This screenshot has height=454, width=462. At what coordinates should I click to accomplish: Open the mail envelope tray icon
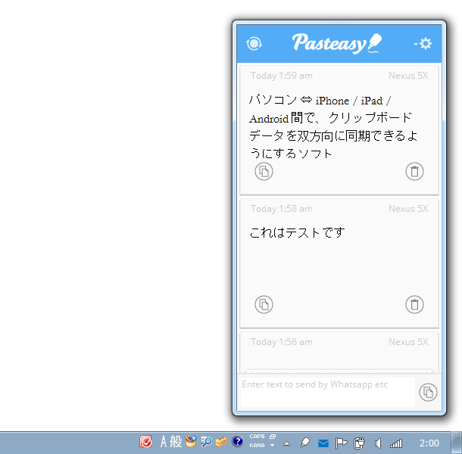coord(323,443)
